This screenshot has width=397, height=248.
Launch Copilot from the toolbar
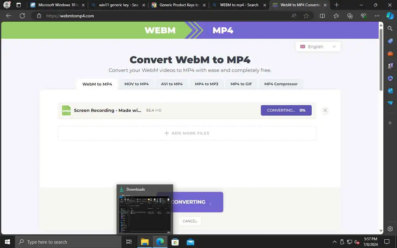click(390, 16)
